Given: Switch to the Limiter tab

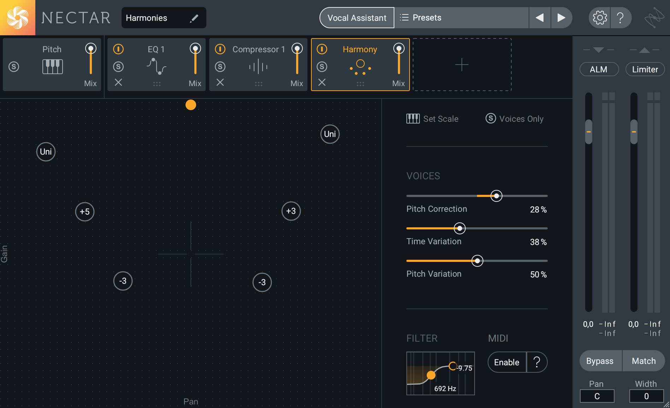Looking at the screenshot, I should tap(645, 69).
